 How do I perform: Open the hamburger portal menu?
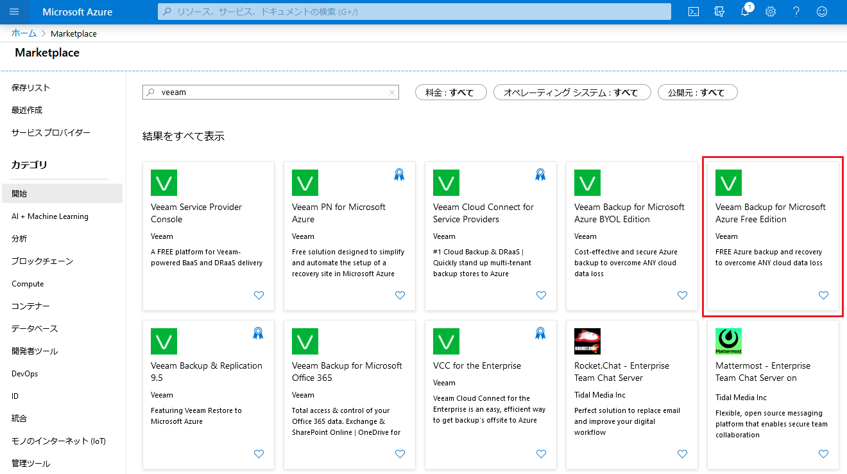pyautogui.click(x=14, y=12)
